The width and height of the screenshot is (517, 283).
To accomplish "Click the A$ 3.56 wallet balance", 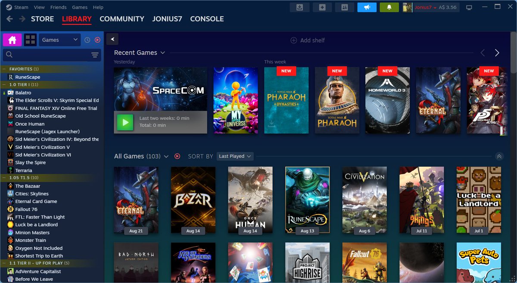I will pos(448,7).
